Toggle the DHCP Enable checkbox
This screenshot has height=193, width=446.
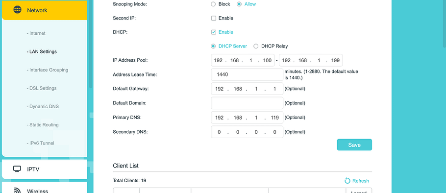(214, 32)
